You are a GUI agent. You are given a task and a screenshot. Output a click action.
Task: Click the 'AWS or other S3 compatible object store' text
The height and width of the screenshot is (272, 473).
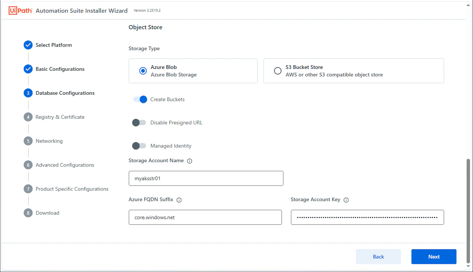pos(334,75)
